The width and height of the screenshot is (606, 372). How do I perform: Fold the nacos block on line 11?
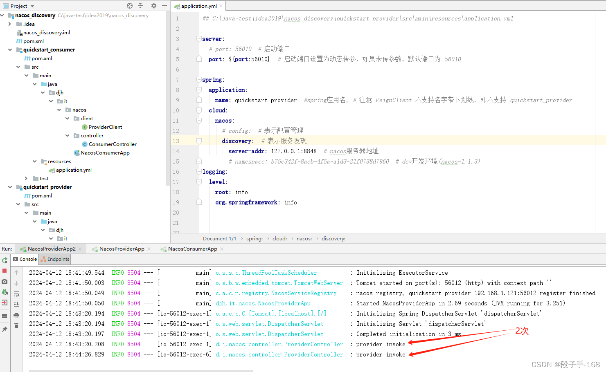tap(199, 121)
